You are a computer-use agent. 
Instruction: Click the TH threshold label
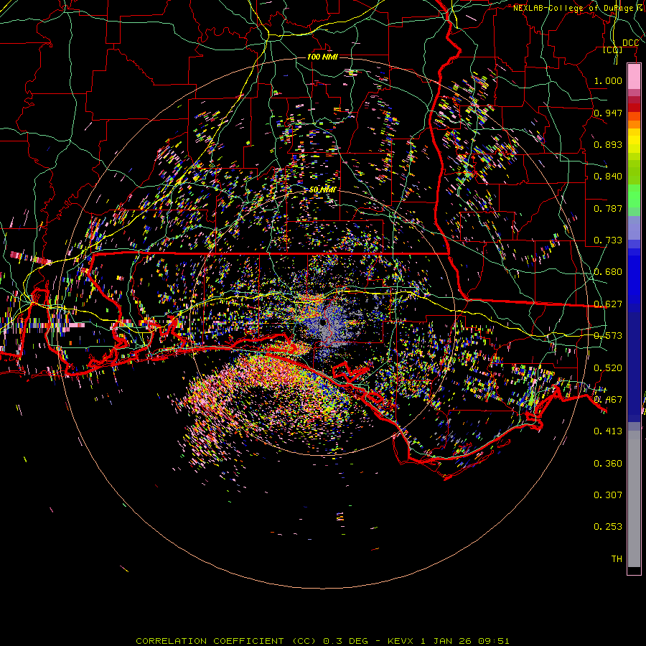tap(617, 559)
